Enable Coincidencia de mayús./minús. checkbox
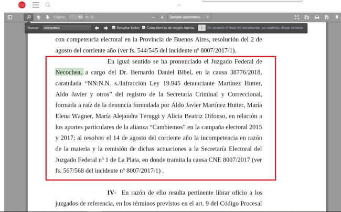341x212 pixels. 144,28
